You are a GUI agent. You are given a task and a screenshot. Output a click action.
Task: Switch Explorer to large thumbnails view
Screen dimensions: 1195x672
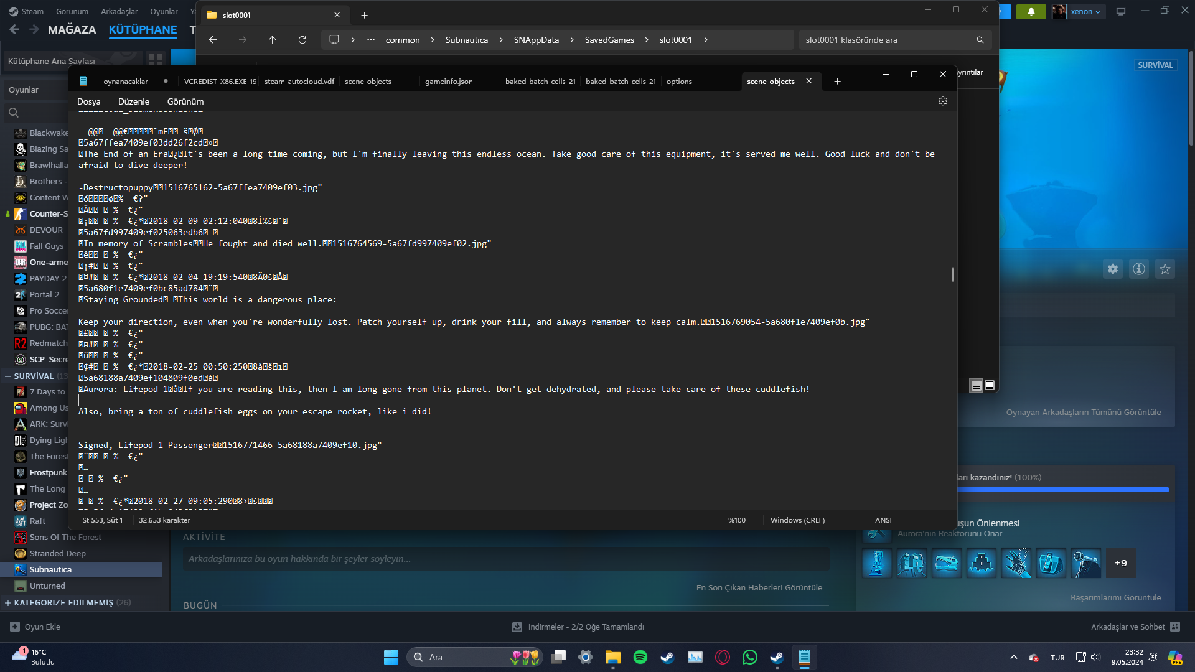pyautogui.click(x=990, y=385)
